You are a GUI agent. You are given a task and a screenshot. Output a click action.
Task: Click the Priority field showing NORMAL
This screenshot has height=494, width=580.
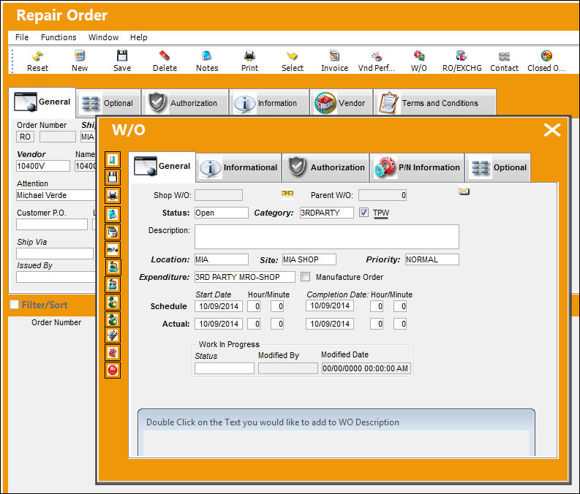tap(432, 259)
